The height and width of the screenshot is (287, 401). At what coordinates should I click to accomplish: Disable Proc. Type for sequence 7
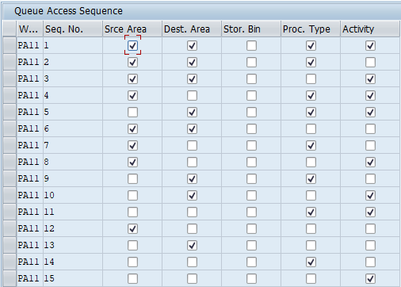tap(311, 145)
